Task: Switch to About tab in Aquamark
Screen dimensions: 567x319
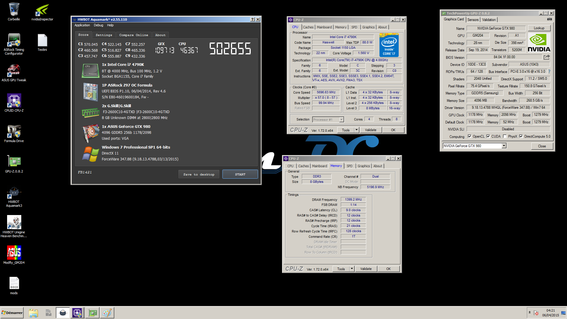Action: 160,35
